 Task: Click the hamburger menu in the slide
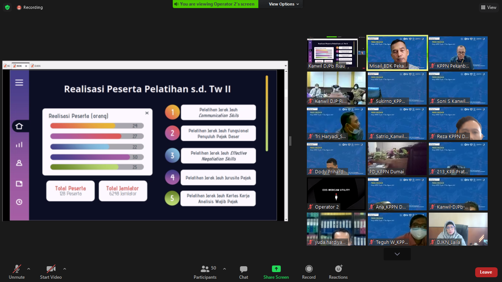point(19,83)
